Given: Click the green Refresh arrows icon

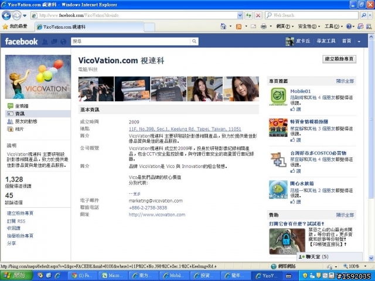Looking at the screenshot, I should [x=248, y=15].
